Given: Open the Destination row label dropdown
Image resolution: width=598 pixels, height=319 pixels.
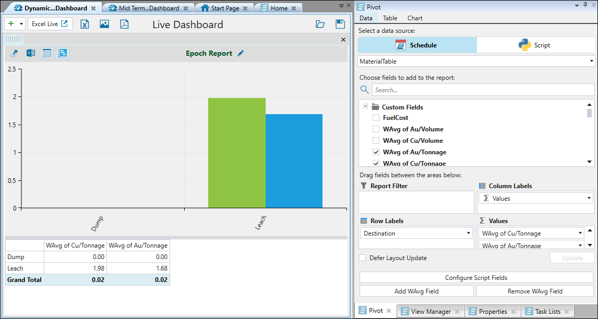Looking at the screenshot, I should point(469,234).
